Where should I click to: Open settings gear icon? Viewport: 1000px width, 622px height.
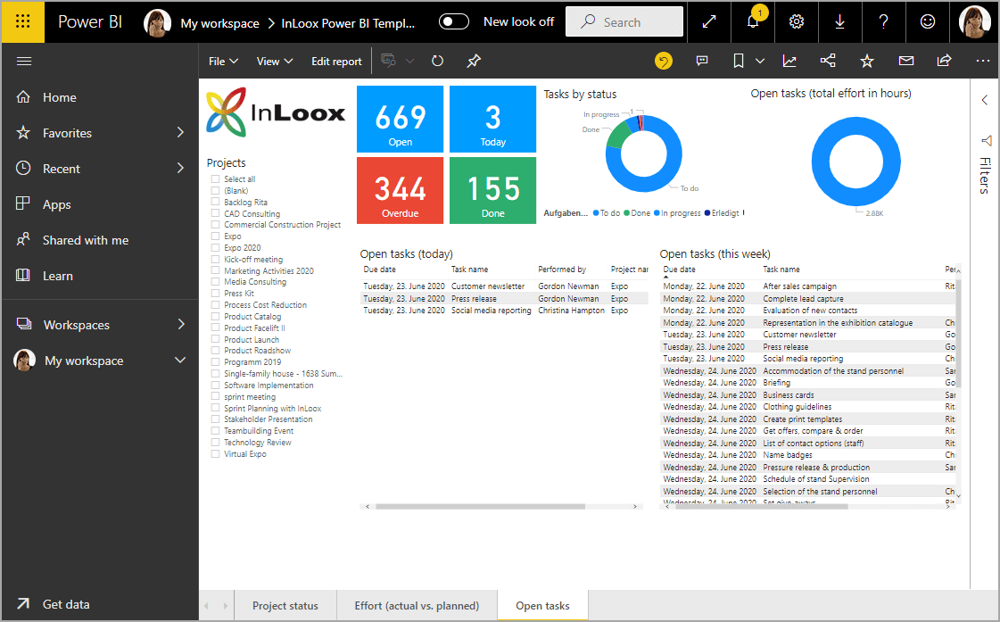coord(797,21)
